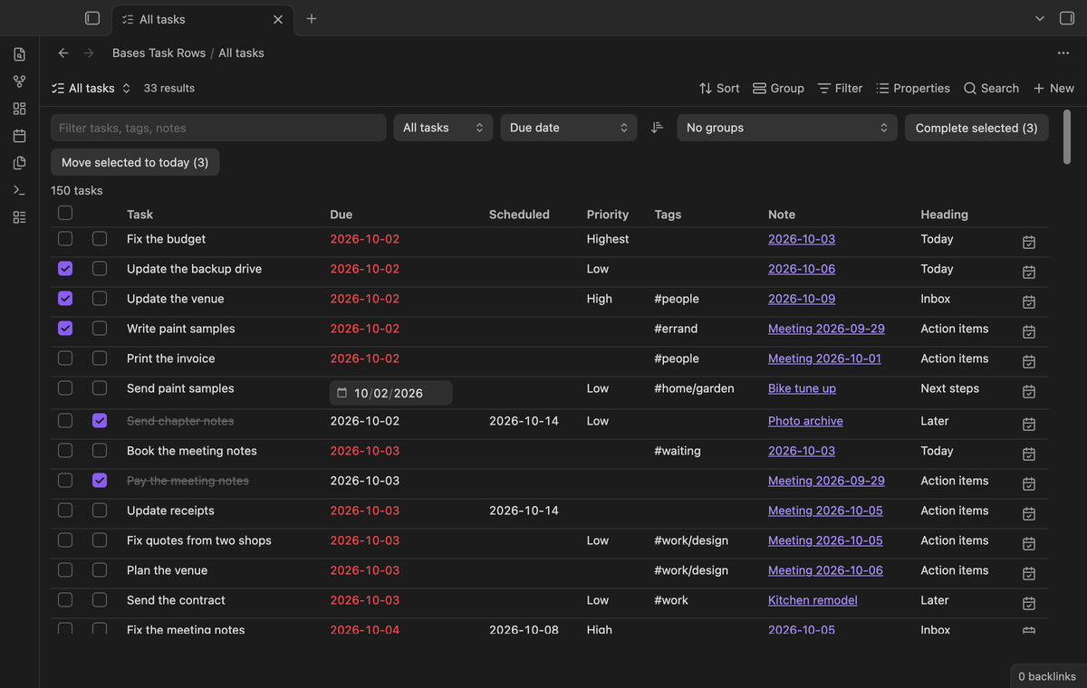
Task: Open Search in the base toolbar
Action: (991, 88)
